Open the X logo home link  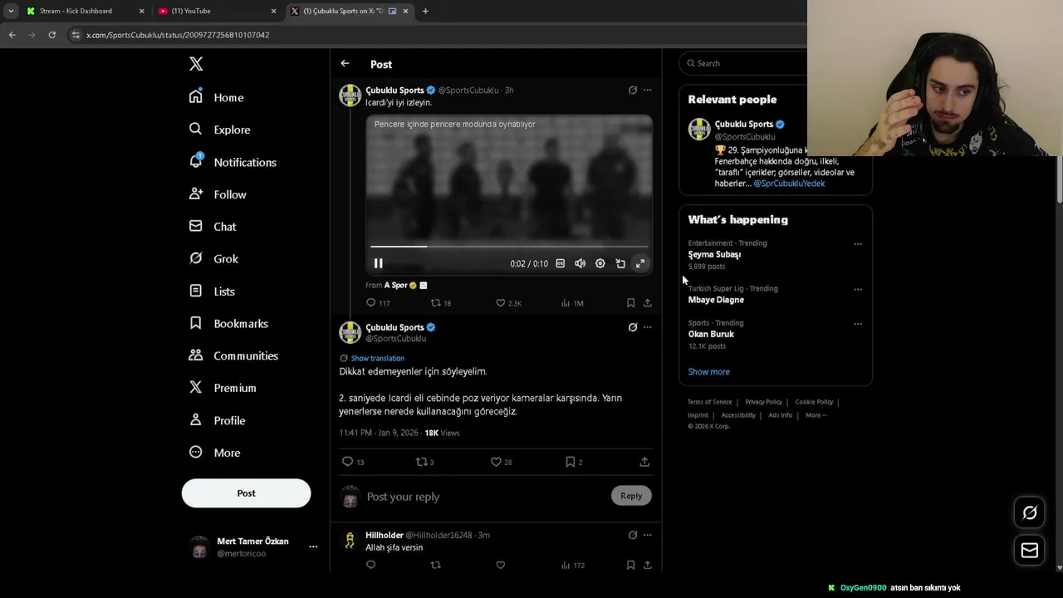[x=196, y=64]
